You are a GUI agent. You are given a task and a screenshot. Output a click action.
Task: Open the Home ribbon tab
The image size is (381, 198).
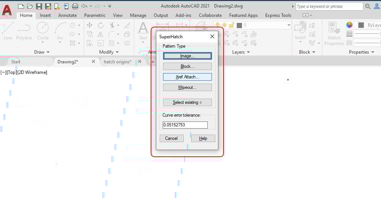pyautogui.click(x=26, y=15)
